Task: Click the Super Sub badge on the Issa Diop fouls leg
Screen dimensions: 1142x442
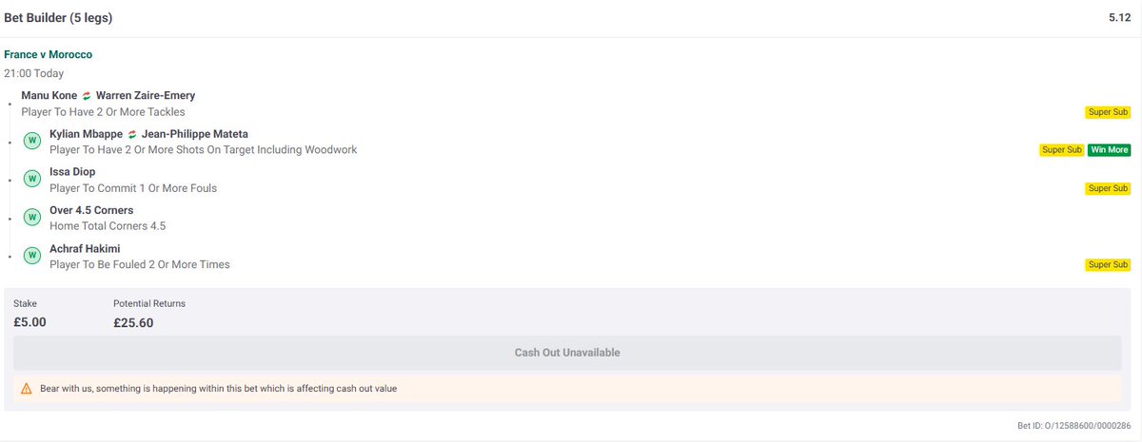Action: 1108,188
